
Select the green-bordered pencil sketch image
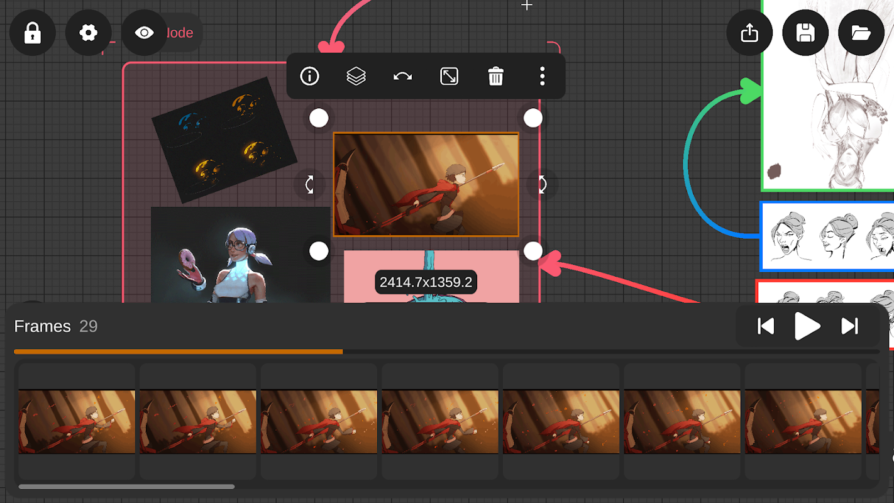(x=828, y=94)
